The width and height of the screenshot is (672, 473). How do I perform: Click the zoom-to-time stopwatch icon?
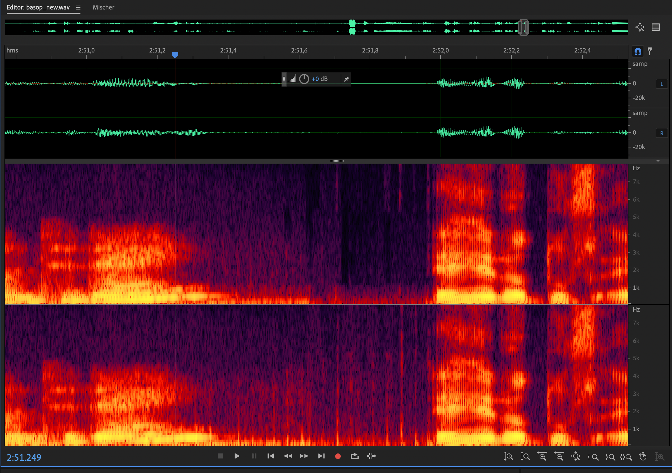(643, 456)
